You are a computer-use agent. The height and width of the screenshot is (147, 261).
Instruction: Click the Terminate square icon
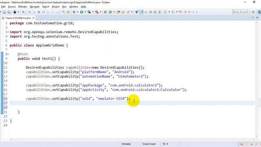(x=39, y=12)
